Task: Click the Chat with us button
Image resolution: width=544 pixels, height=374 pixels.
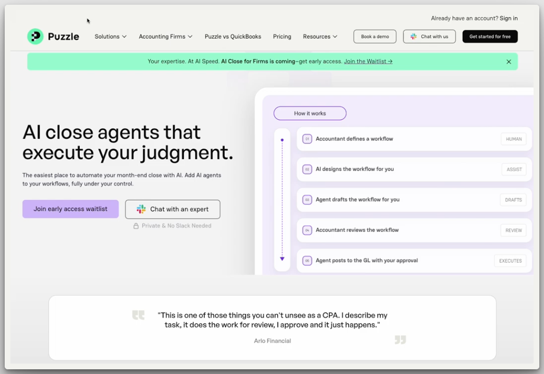Action: (x=429, y=37)
